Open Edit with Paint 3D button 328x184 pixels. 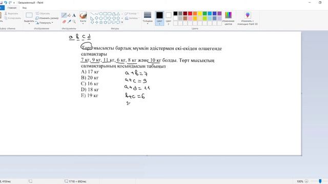coord(248,18)
